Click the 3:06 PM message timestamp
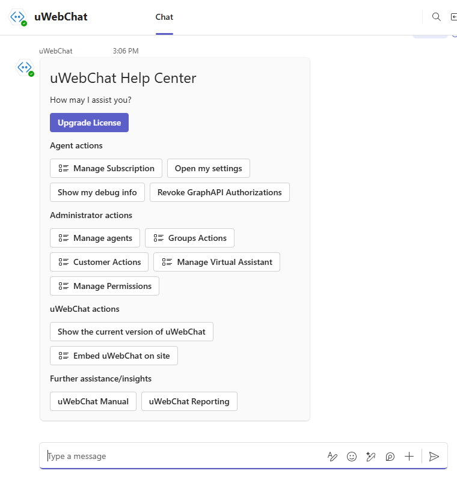Screen dimensions: 457x477 tap(126, 51)
